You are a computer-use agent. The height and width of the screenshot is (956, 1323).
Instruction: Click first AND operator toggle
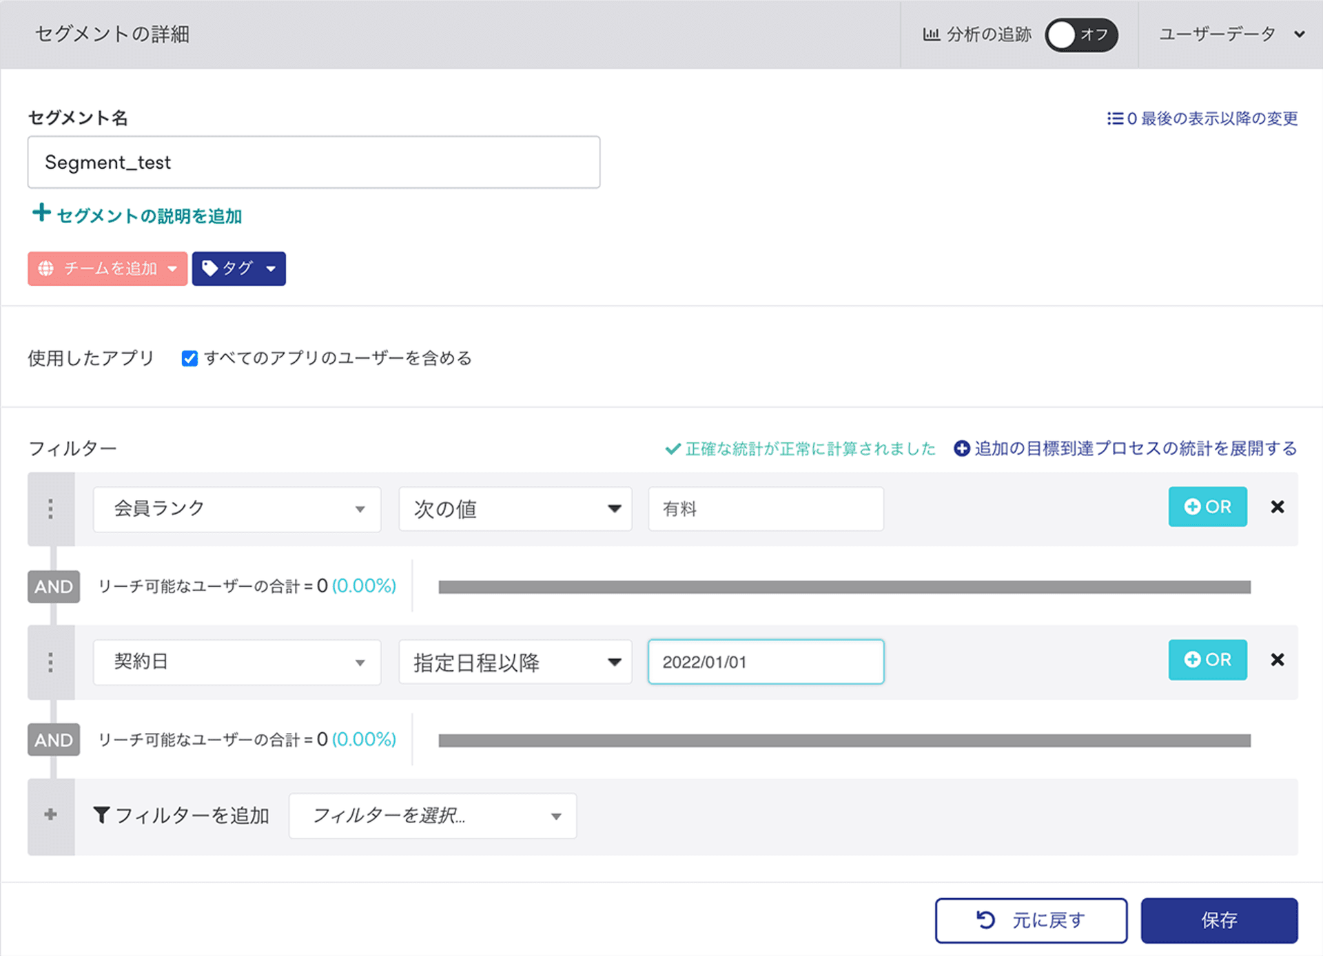(x=54, y=587)
